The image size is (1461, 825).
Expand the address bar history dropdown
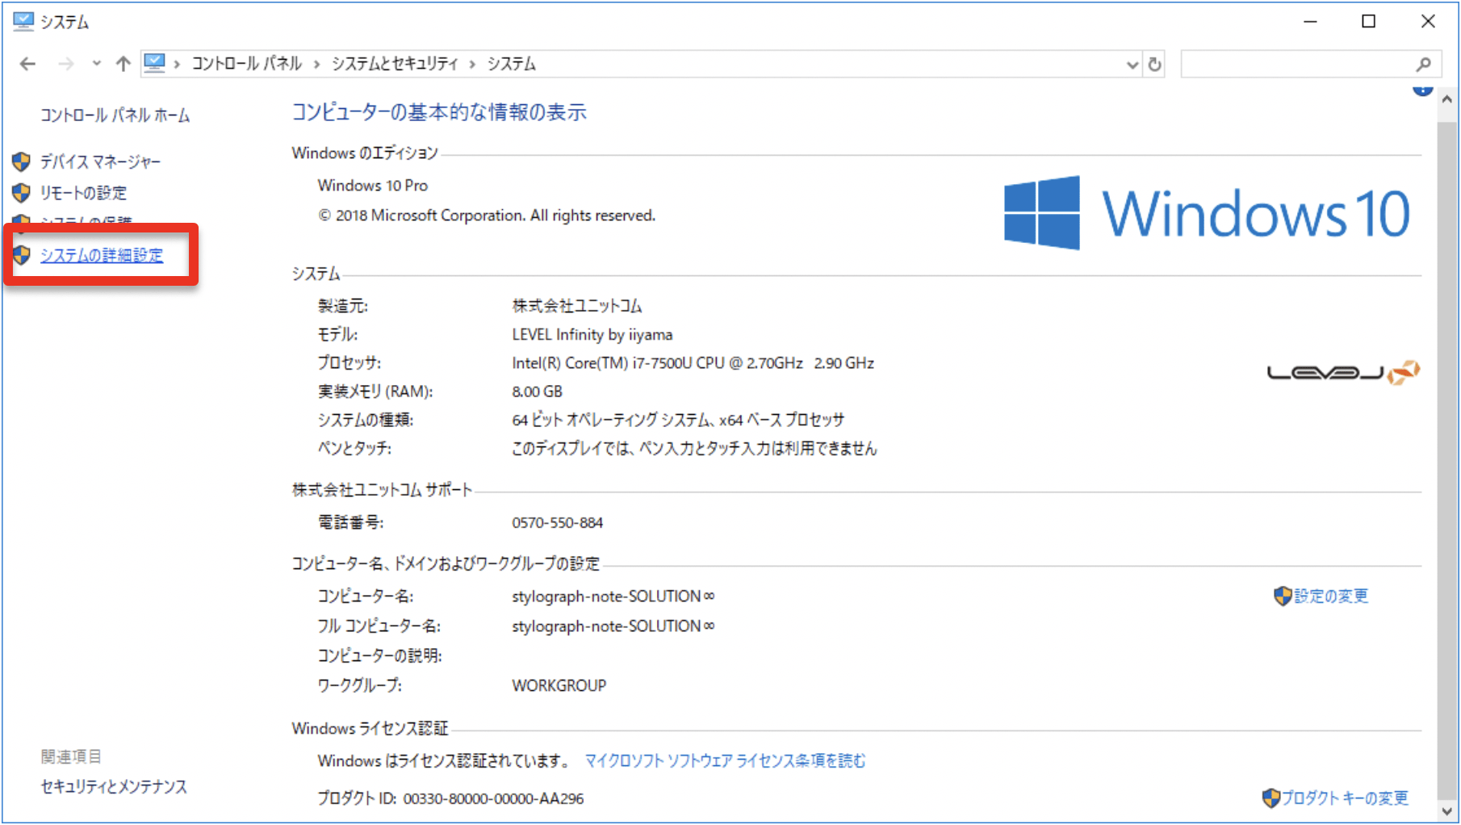tap(1132, 65)
